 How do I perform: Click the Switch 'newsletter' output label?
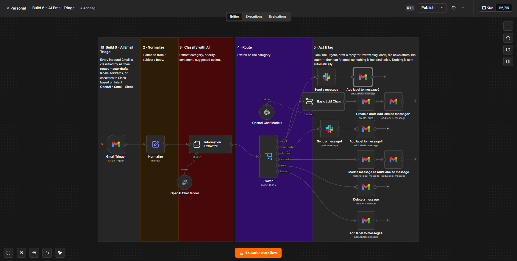pyautogui.click(x=285, y=159)
